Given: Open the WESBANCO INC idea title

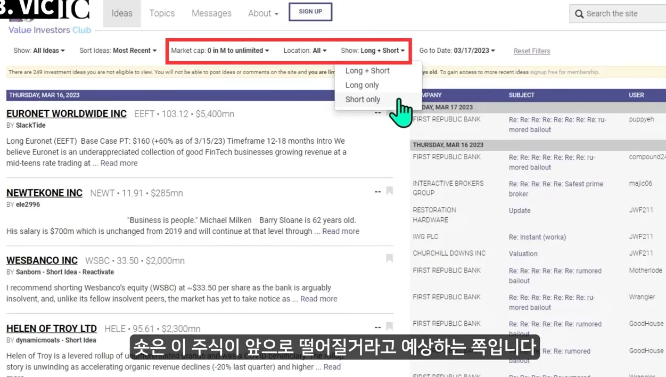Looking at the screenshot, I should (42, 260).
